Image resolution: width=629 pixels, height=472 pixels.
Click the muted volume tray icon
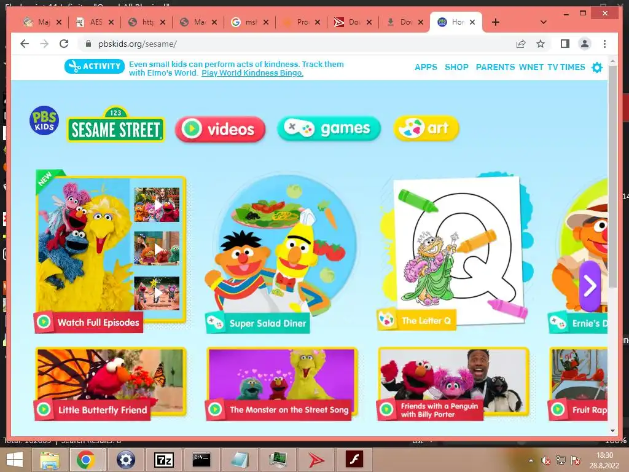[545, 460]
